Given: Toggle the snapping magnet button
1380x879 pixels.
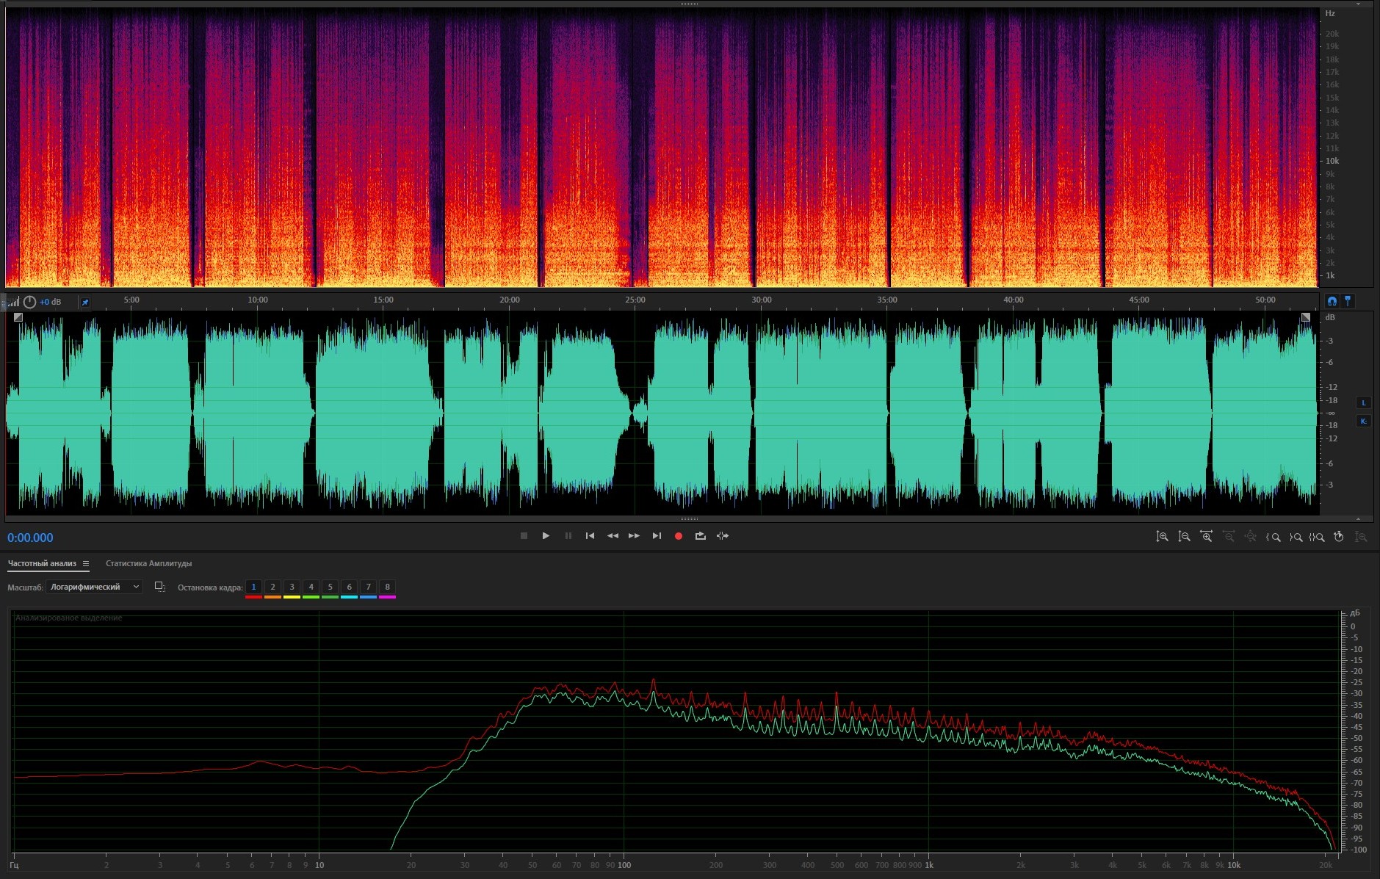Looking at the screenshot, I should click(x=1332, y=301).
